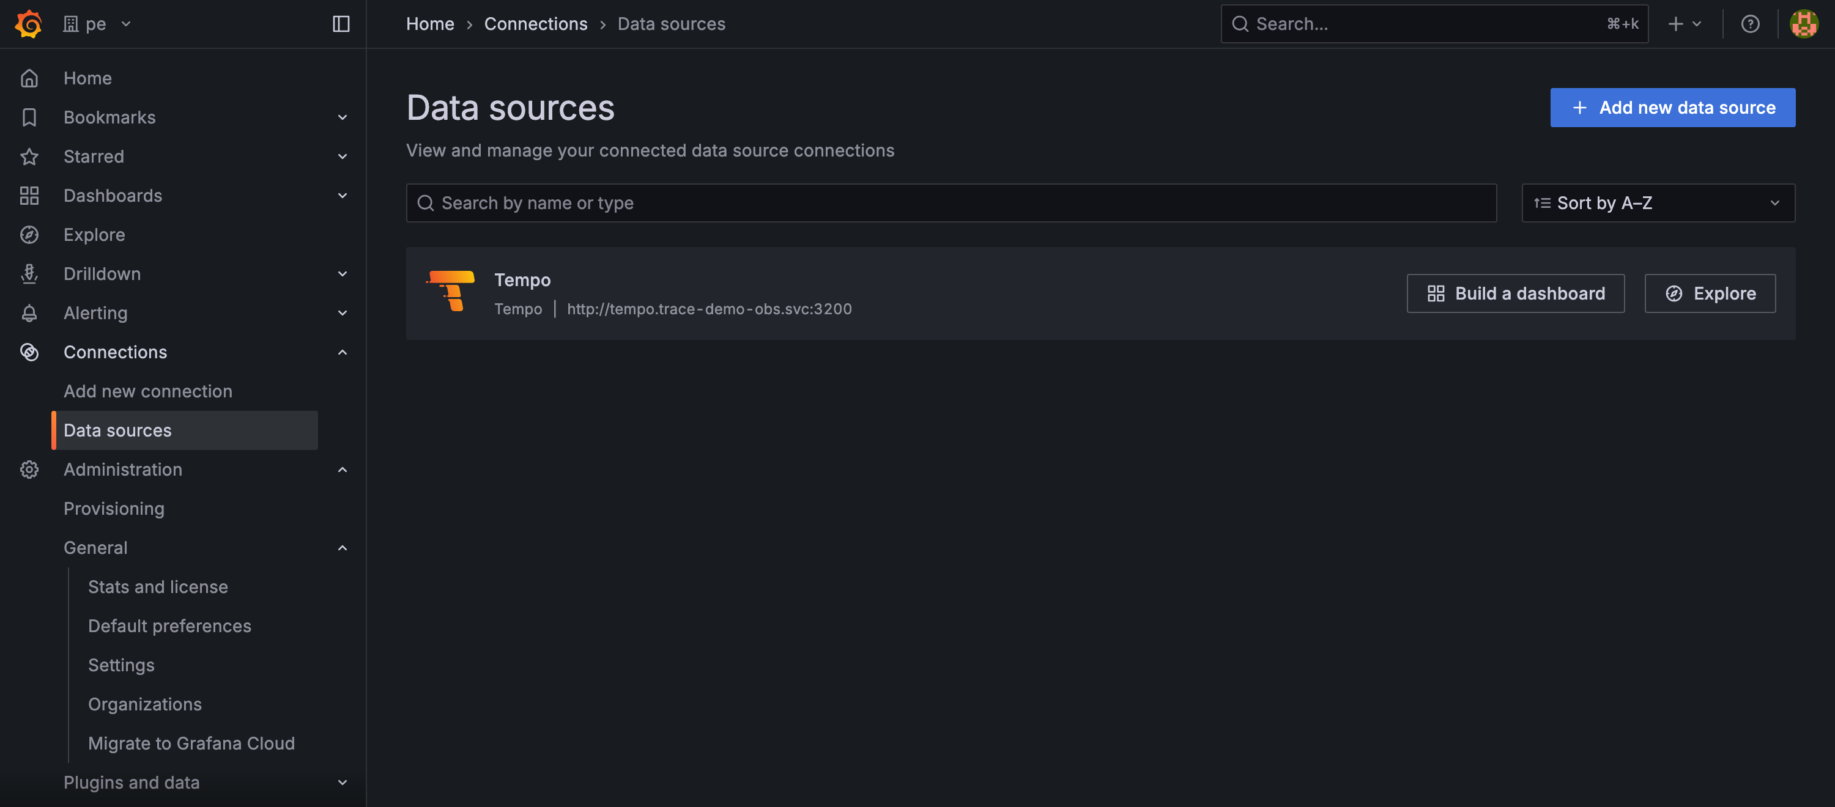Screen dimensions: 1835x807
Task: Open the plus New menu in top bar
Action: tap(1684, 23)
